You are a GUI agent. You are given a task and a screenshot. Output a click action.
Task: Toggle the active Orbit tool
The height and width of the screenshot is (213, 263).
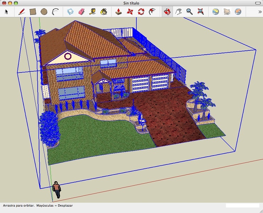(168, 12)
